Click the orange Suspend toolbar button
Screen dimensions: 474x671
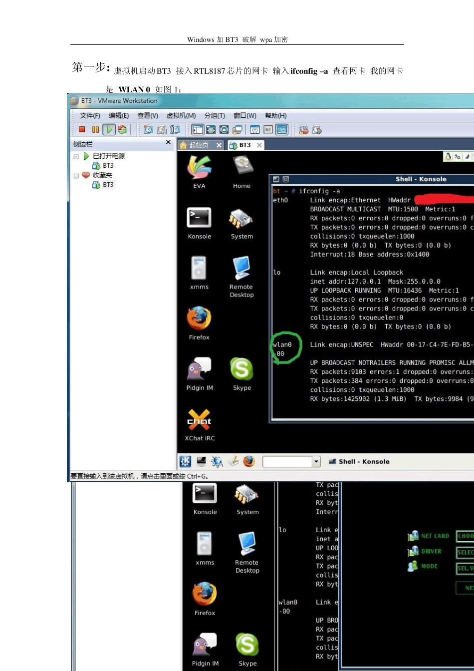95,130
